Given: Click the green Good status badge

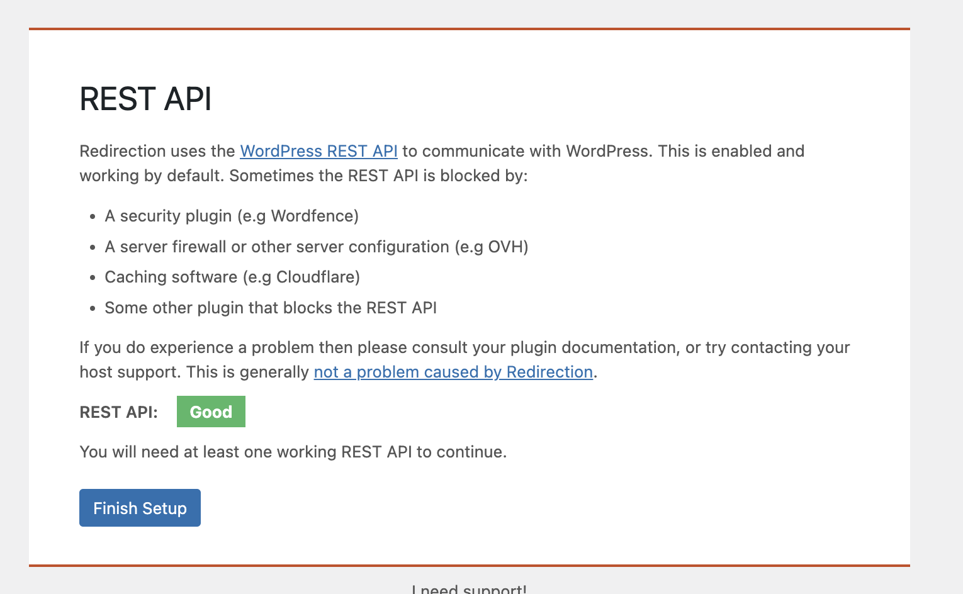Looking at the screenshot, I should (211, 412).
